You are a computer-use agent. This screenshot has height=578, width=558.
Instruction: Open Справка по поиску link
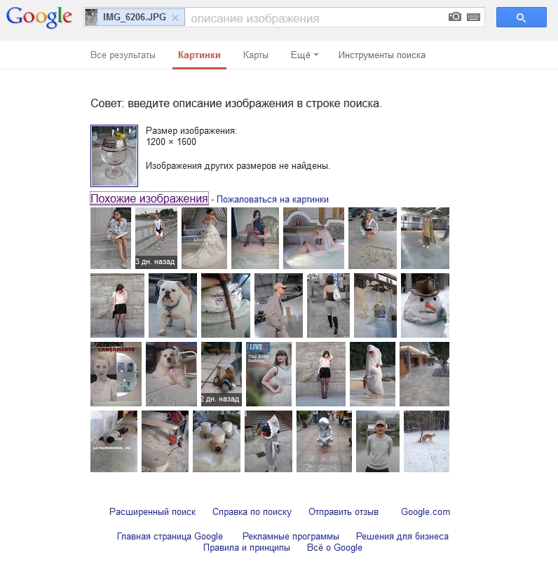tap(252, 512)
